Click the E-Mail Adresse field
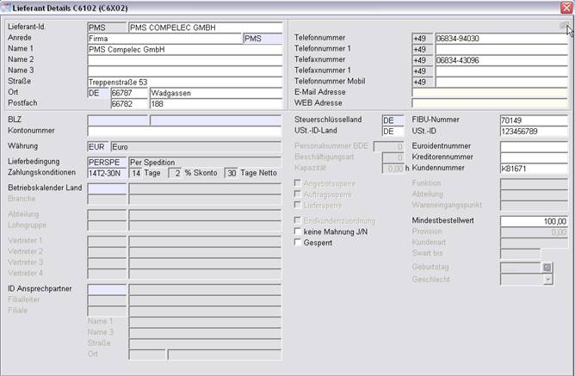Image resolution: width=575 pixels, height=376 pixels. tap(491, 92)
